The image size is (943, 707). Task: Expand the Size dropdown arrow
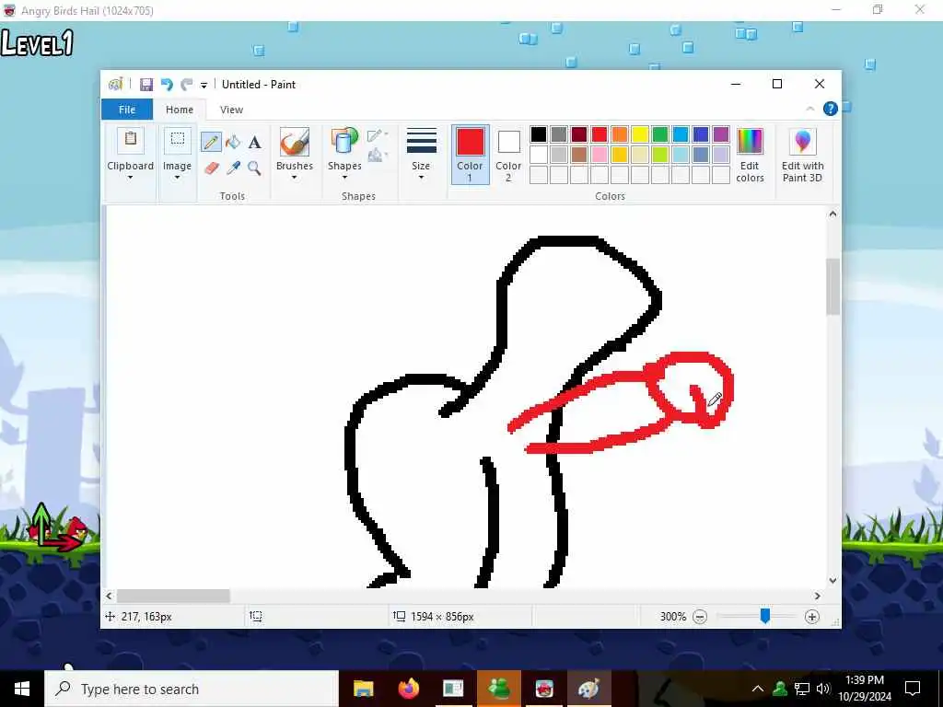click(x=421, y=178)
